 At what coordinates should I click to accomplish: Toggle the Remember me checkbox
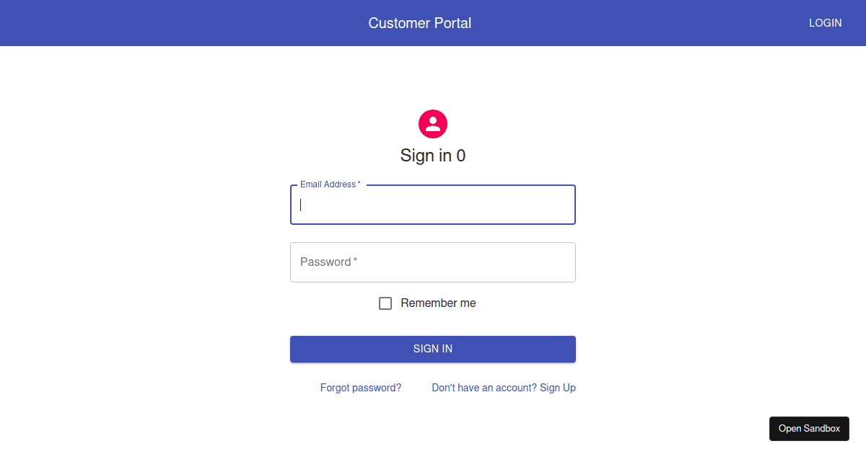click(x=385, y=303)
